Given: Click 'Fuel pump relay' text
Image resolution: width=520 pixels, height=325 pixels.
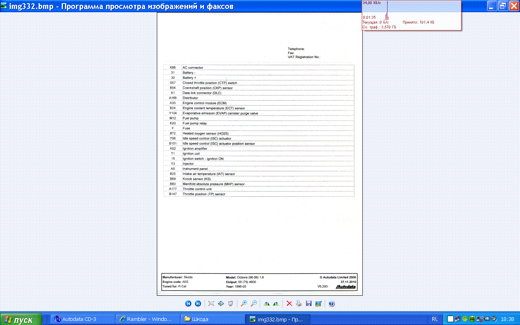Looking at the screenshot, I should (x=195, y=123).
